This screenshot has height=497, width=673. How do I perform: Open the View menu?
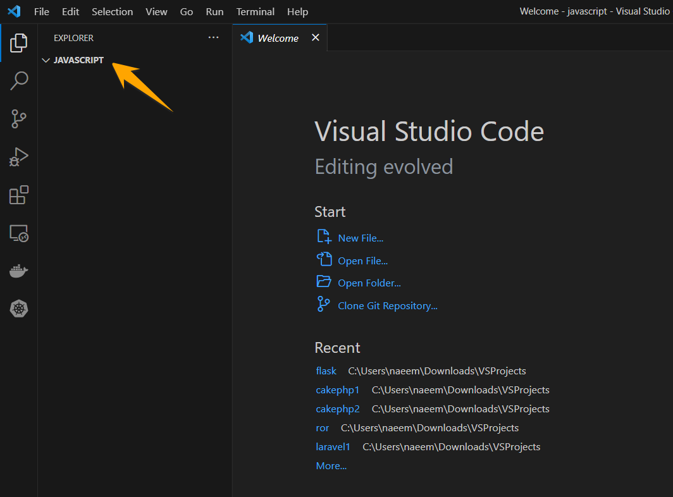pyautogui.click(x=156, y=11)
